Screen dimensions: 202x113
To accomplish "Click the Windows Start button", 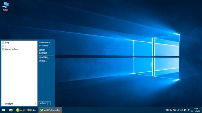I will coord(3,110).
